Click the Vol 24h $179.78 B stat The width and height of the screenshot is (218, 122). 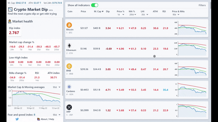point(53,3)
